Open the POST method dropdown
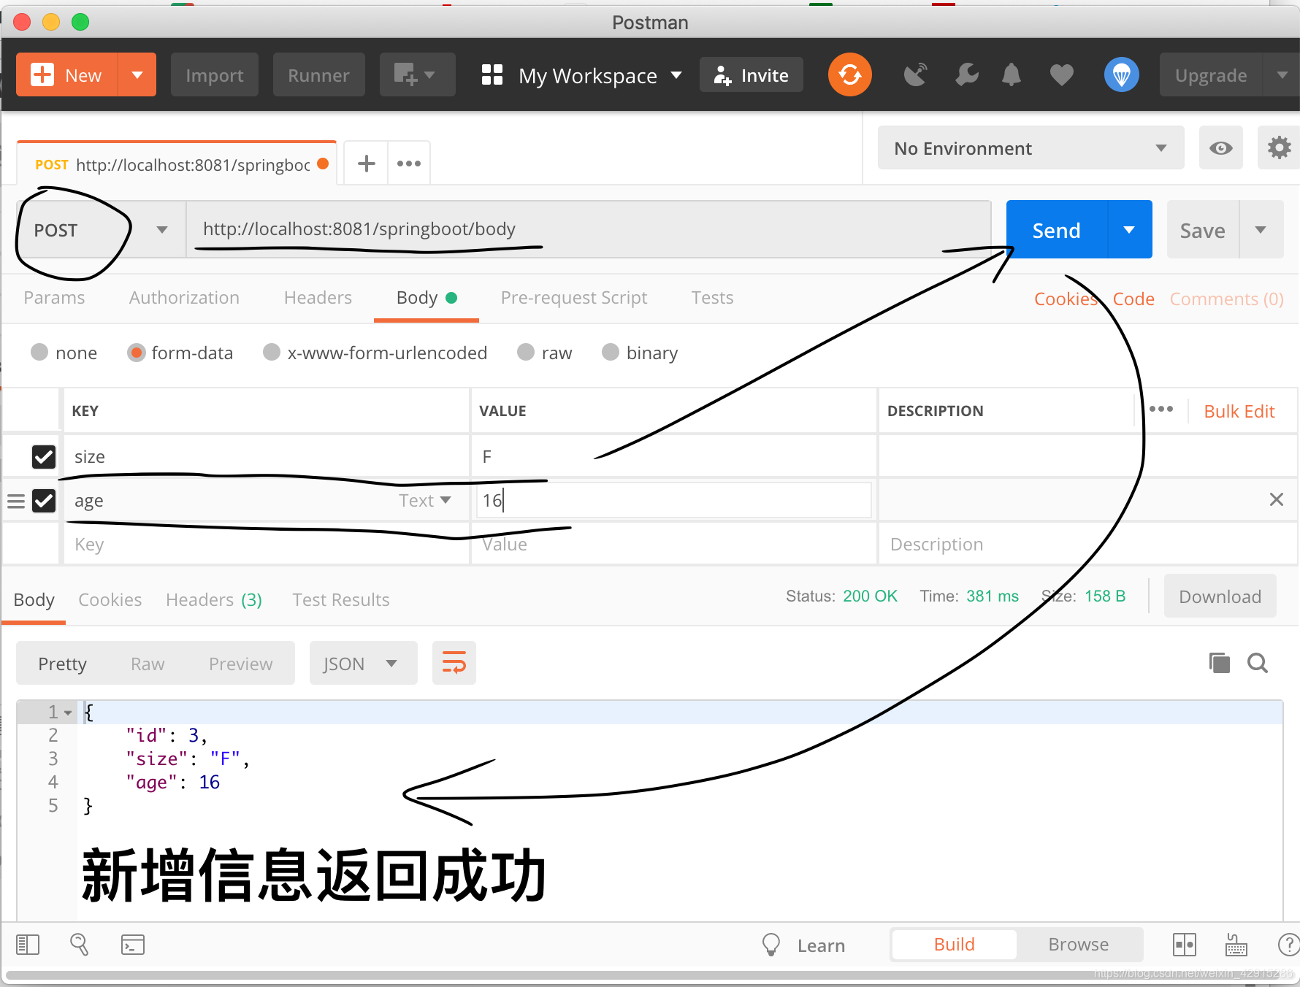 click(x=101, y=230)
